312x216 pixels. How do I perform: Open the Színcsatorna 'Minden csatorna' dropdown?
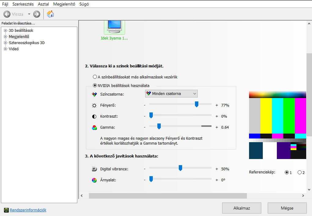click(x=171, y=93)
